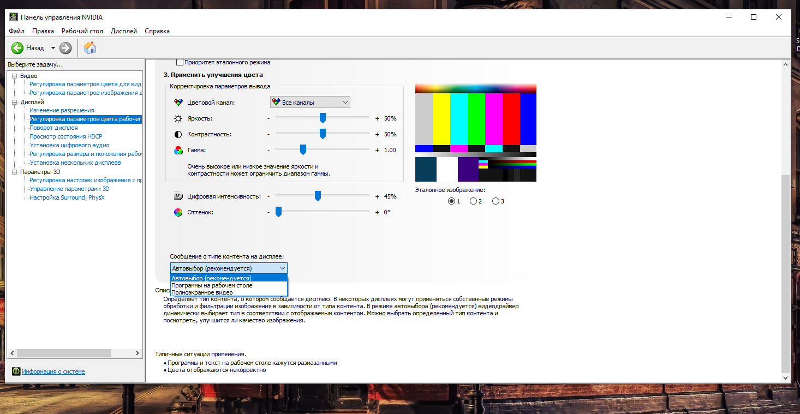The height and width of the screenshot is (414, 800).
Task: Click the green Back arrow button
Action: tap(17, 48)
